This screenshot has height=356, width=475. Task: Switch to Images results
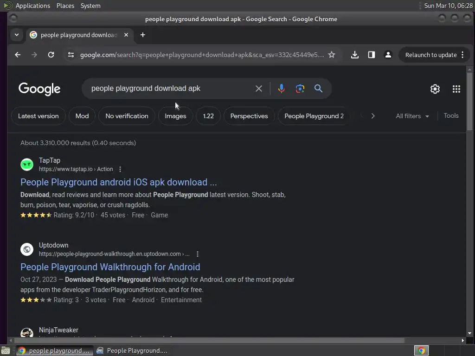[x=175, y=116]
